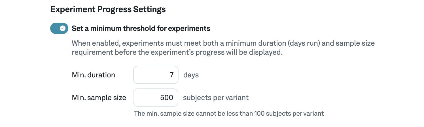This screenshot has width=424, height=127.
Task: Click the white knob of the threshold switch
Action: tap(63, 28)
